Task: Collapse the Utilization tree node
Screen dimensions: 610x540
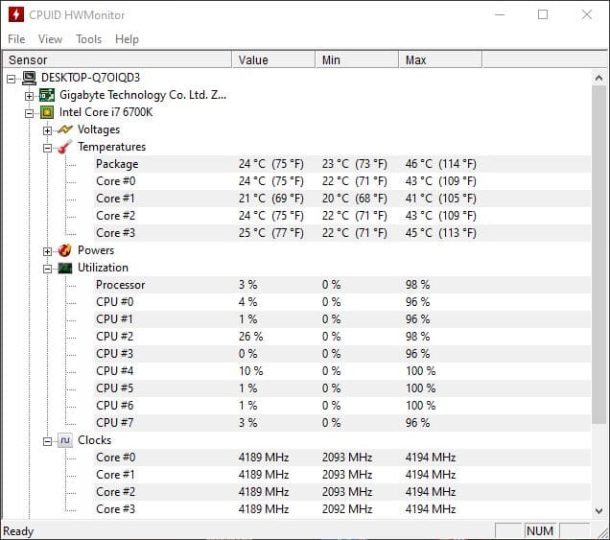Action: [47, 269]
